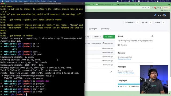Open the browser profile avatar
The width and height of the screenshot is (171, 96).
[x=161, y=7]
